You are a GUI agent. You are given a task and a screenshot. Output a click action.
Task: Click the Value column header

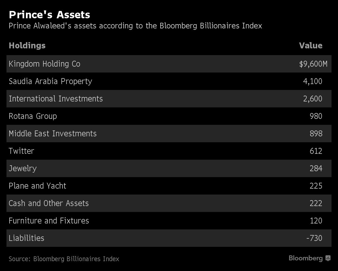click(311, 46)
